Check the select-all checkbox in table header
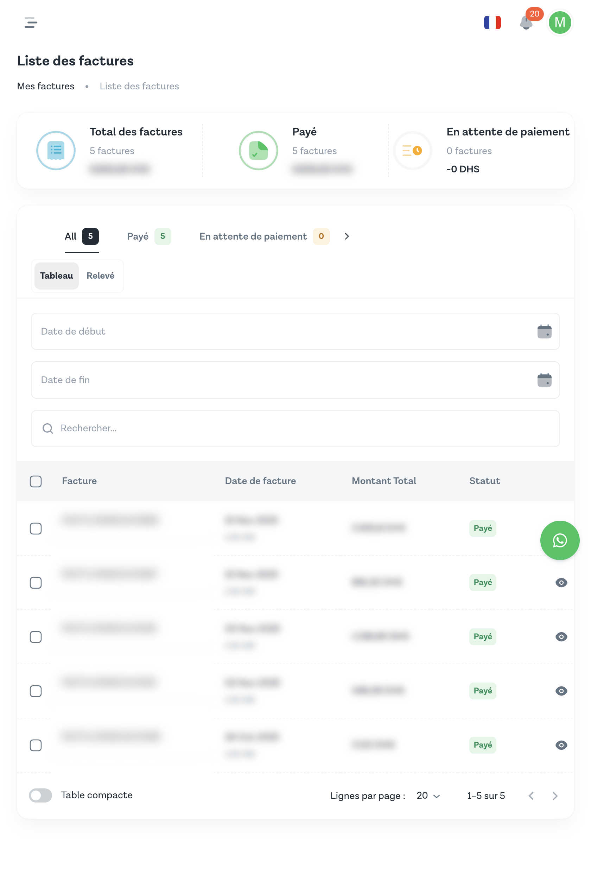 [36, 481]
